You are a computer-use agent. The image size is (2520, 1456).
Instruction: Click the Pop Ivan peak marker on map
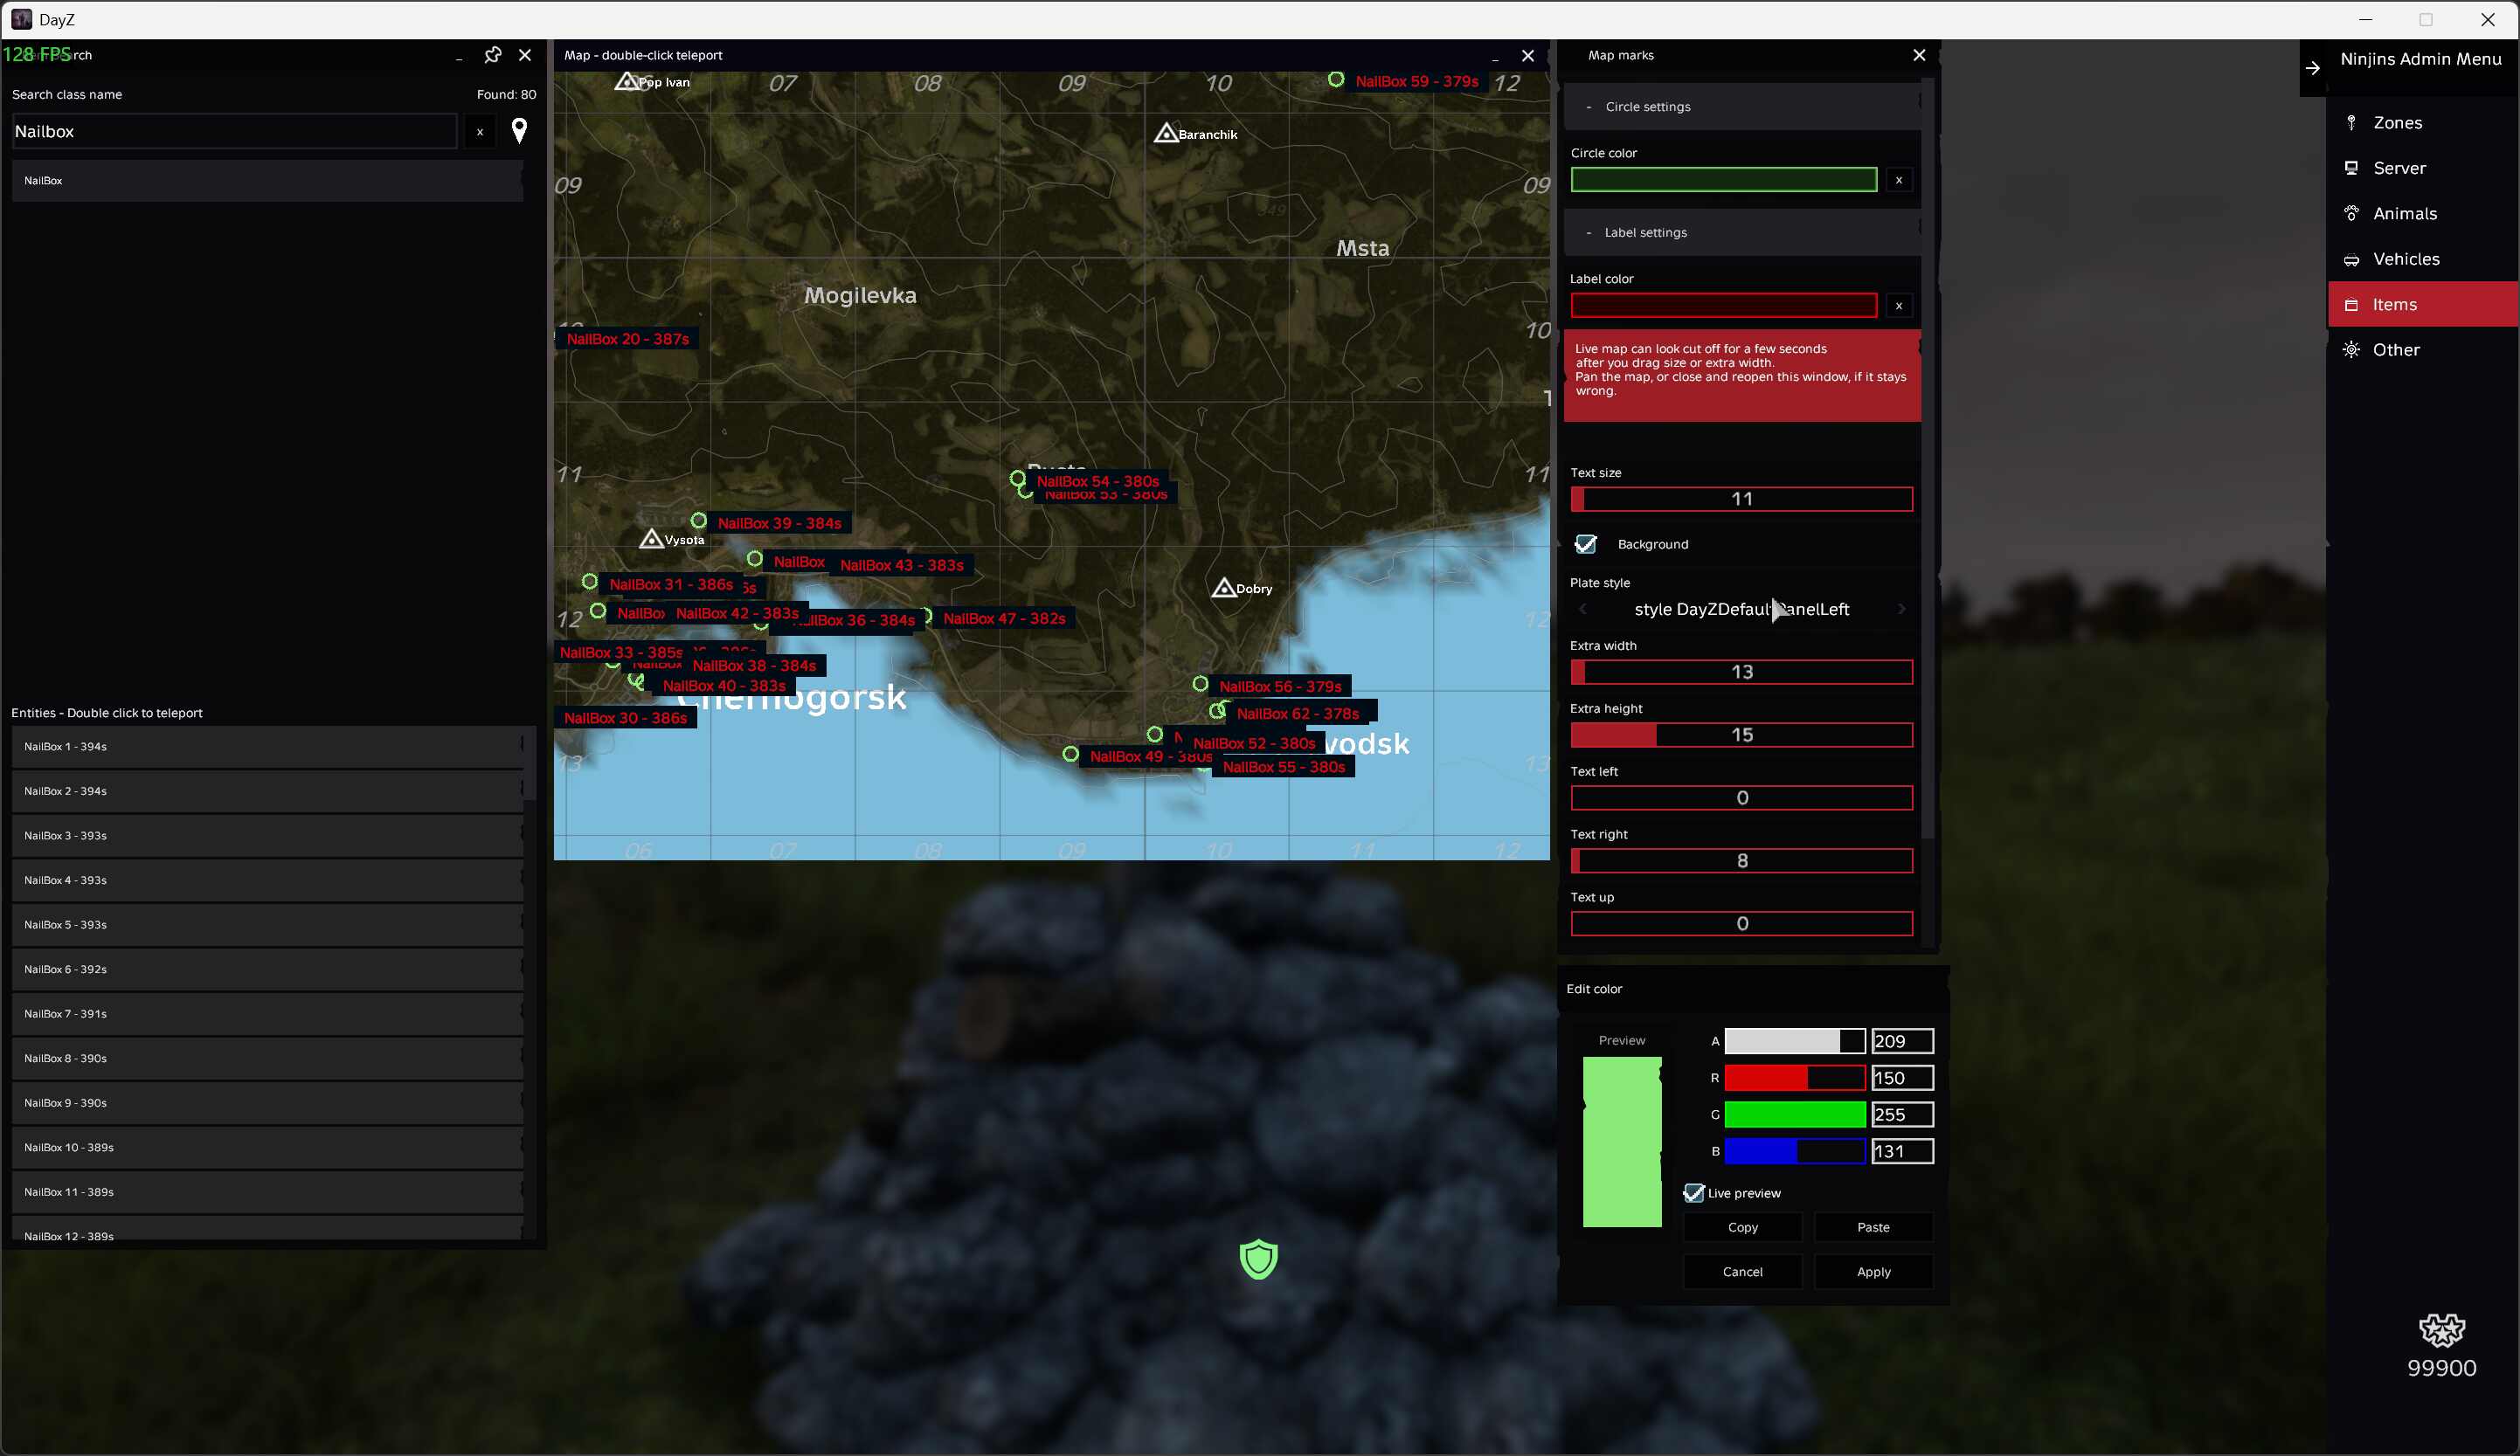tap(626, 81)
